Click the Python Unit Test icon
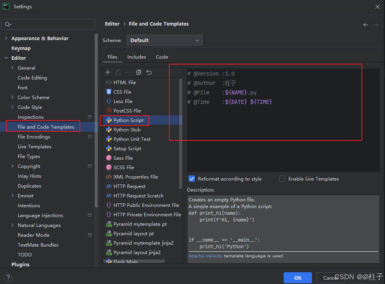This screenshot has height=284, width=385. [x=109, y=139]
